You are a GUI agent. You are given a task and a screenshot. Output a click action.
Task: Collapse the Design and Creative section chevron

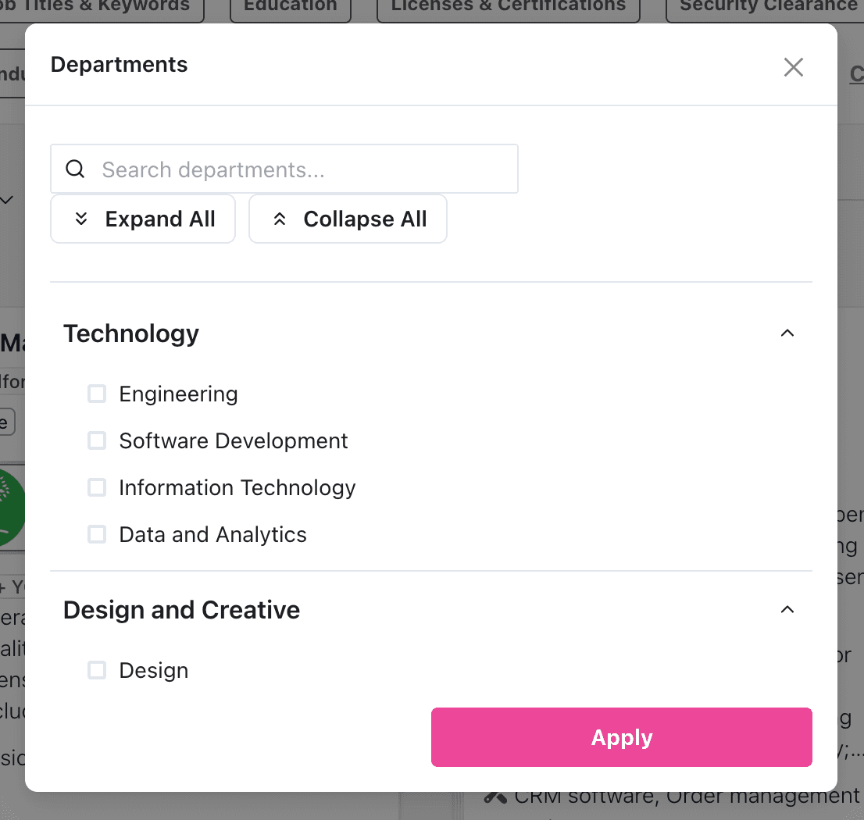(787, 610)
